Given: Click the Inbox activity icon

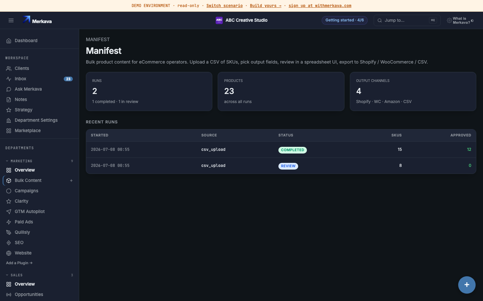Looking at the screenshot, I should (9, 79).
